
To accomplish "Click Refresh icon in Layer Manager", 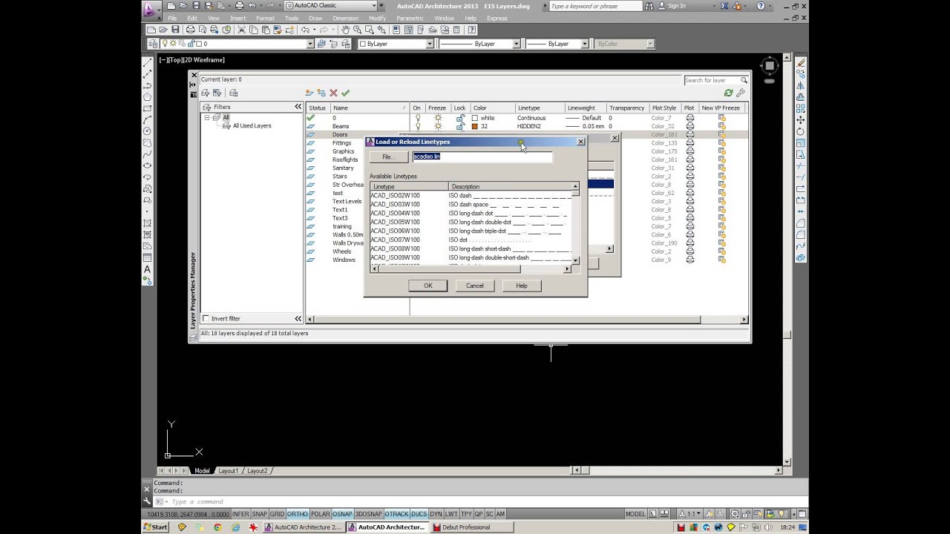I will coord(728,93).
